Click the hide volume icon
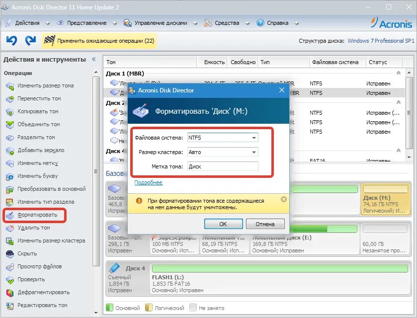The height and width of the screenshot is (318, 417). tap(10, 254)
